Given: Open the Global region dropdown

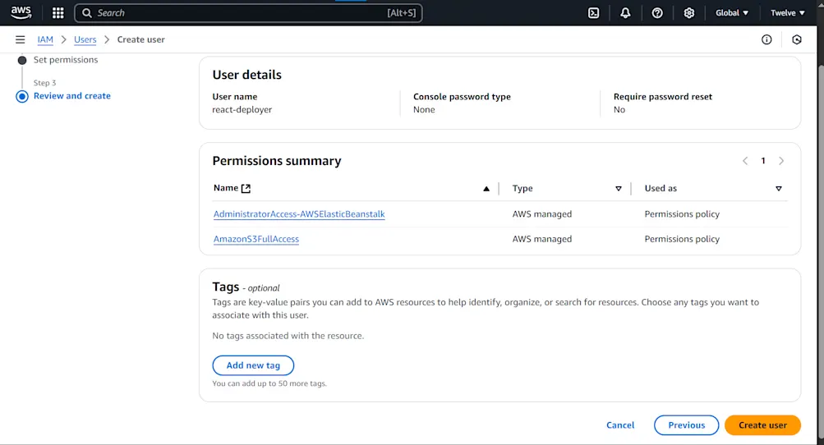Looking at the screenshot, I should 732,13.
